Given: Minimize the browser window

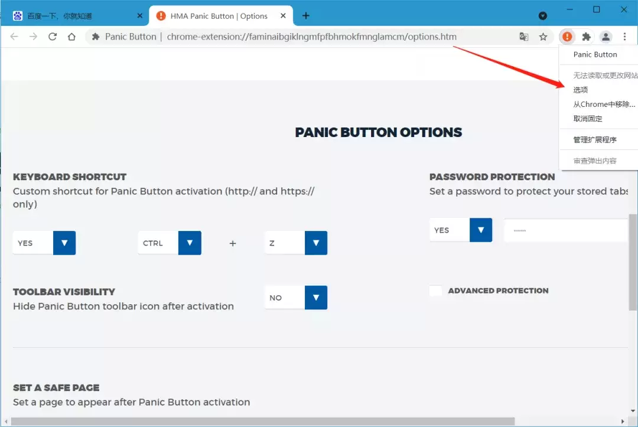Looking at the screenshot, I should click(569, 9).
